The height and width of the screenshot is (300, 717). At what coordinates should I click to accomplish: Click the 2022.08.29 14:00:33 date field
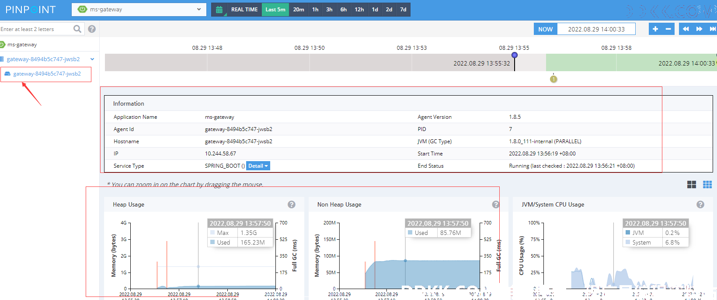(596, 29)
